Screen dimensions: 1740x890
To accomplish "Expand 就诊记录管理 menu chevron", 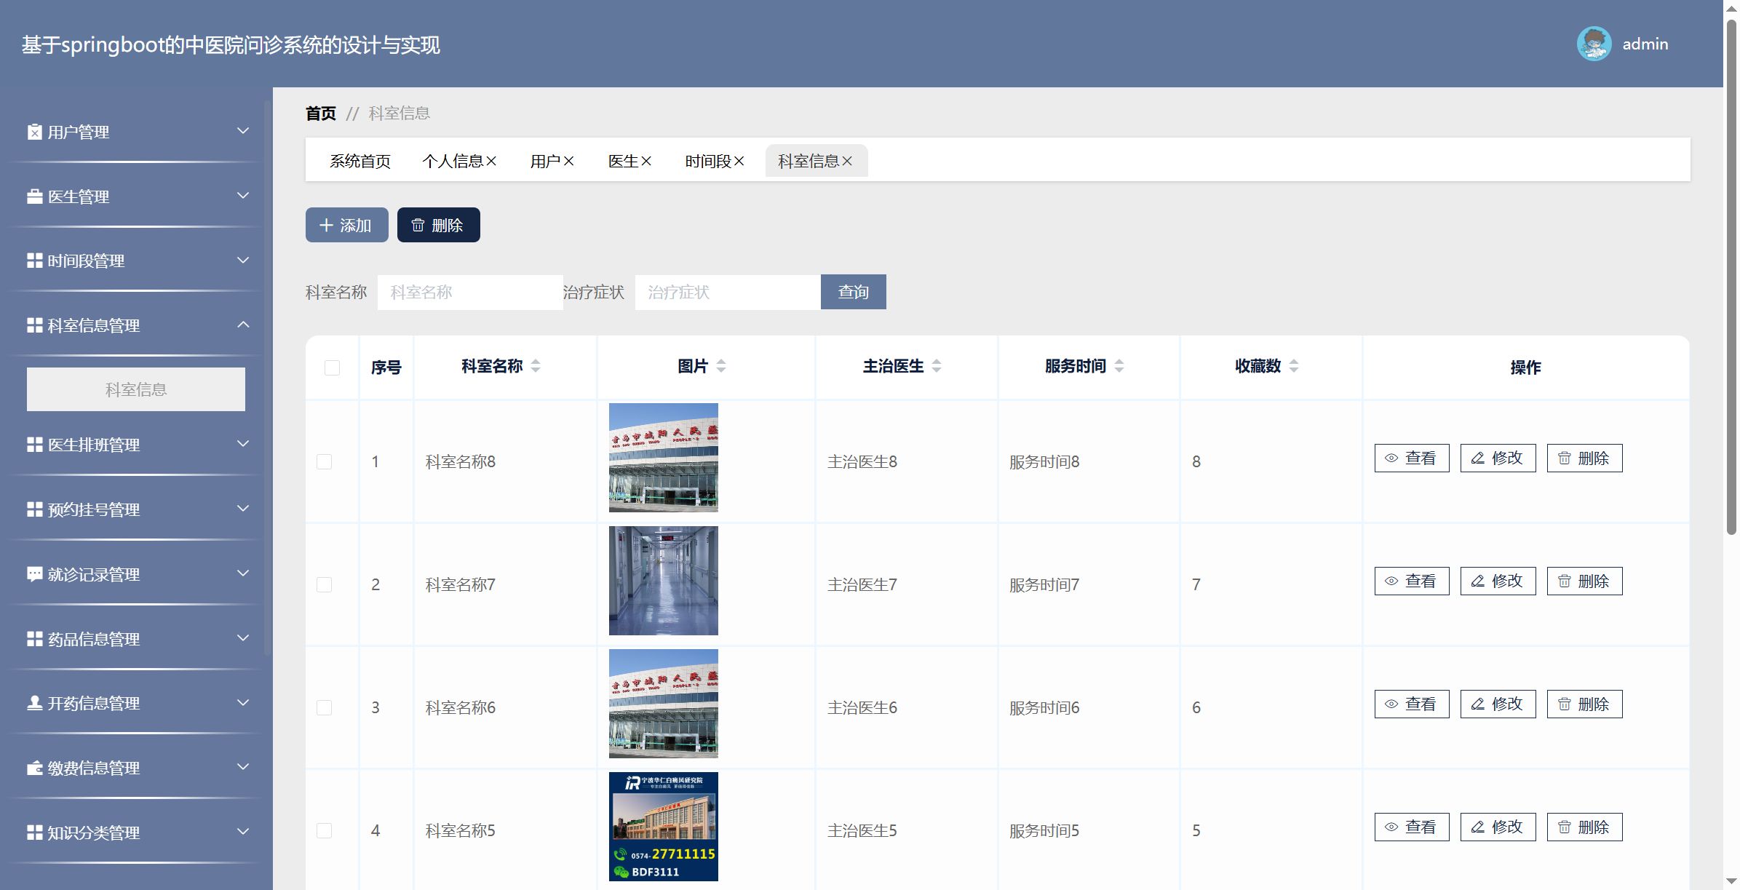I will point(243,573).
